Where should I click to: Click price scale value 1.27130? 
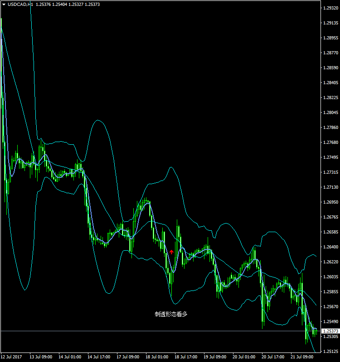(x=330, y=187)
